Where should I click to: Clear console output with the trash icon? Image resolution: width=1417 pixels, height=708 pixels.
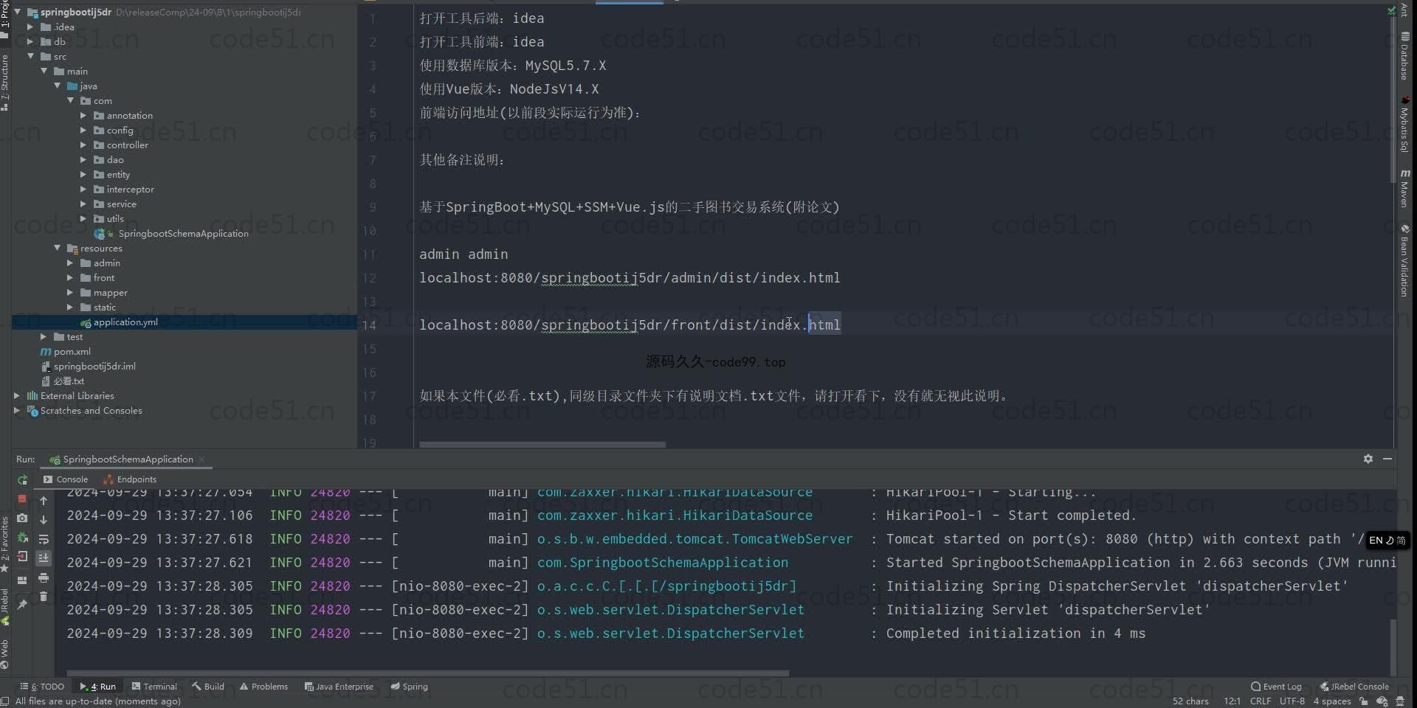click(x=44, y=597)
